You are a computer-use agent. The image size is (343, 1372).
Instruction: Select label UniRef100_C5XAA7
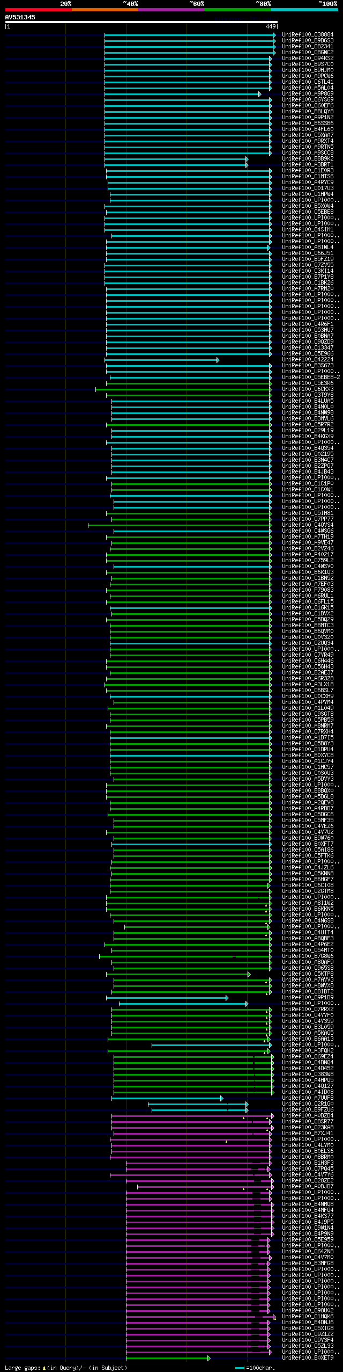[x=308, y=135]
